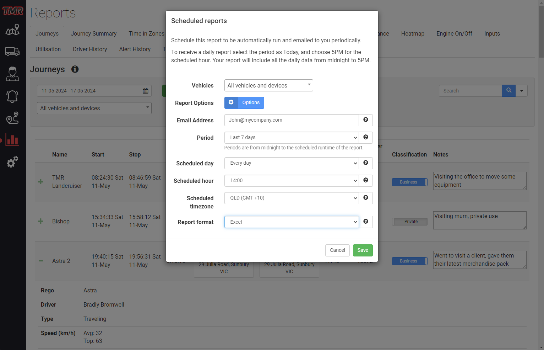The width and height of the screenshot is (544, 350).
Task: Open the settings gears sidebar icon
Action: (12, 162)
